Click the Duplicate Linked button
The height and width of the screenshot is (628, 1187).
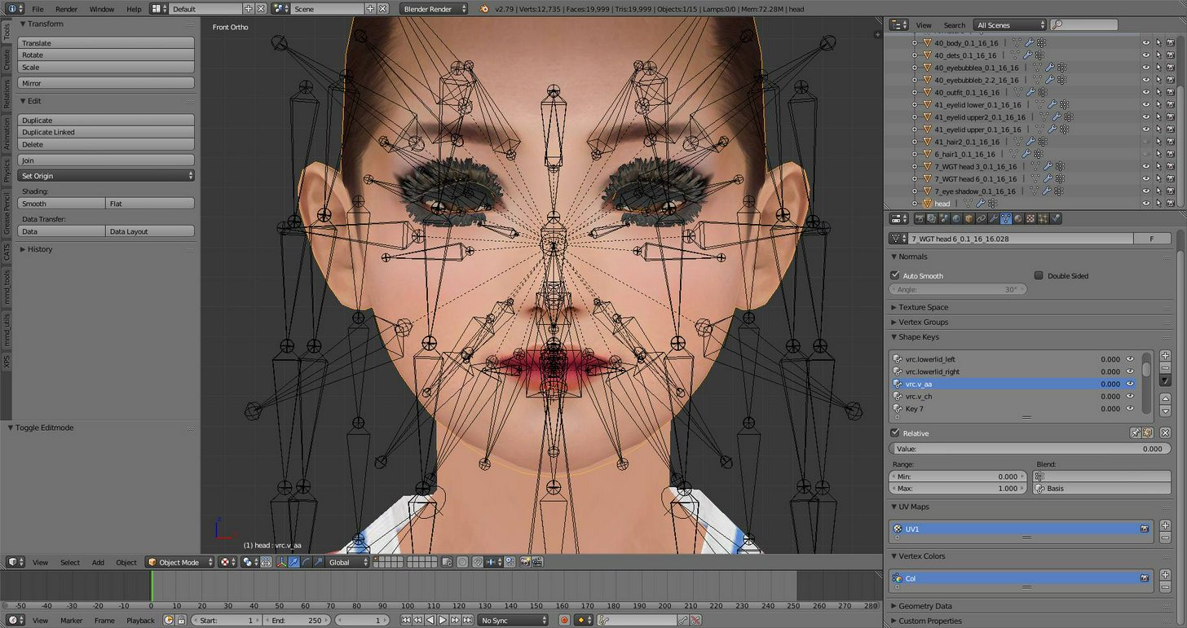click(106, 132)
